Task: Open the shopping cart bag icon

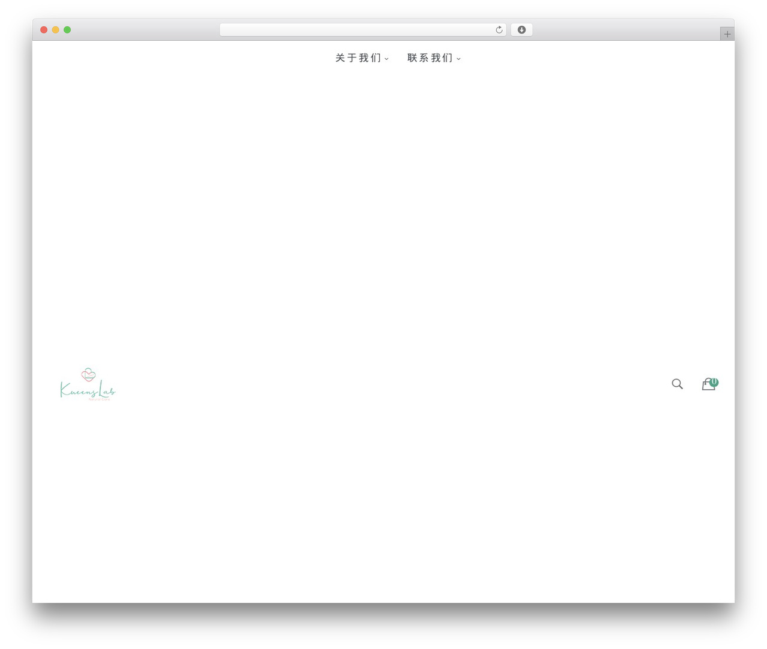Action: point(708,385)
